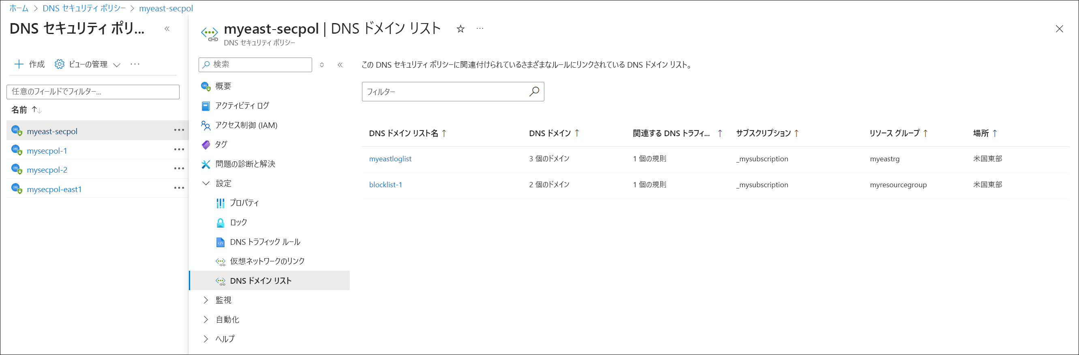This screenshot has width=1079, height=355.
Task: Open the ビューの管理 gear menu
Action: click(88, 64)
